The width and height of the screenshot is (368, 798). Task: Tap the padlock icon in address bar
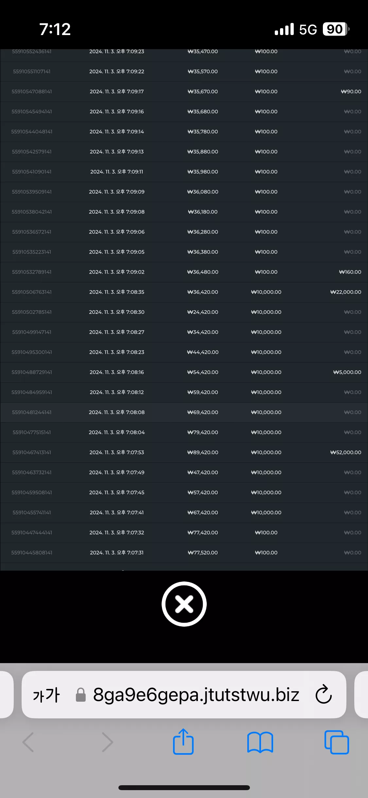coord(80,695)
